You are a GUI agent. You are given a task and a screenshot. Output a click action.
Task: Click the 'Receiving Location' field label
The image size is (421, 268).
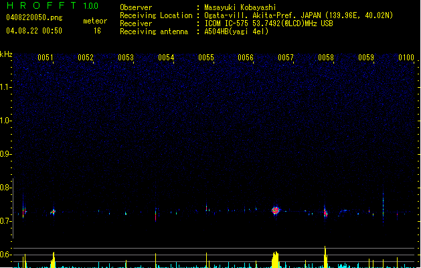[156, 15]
